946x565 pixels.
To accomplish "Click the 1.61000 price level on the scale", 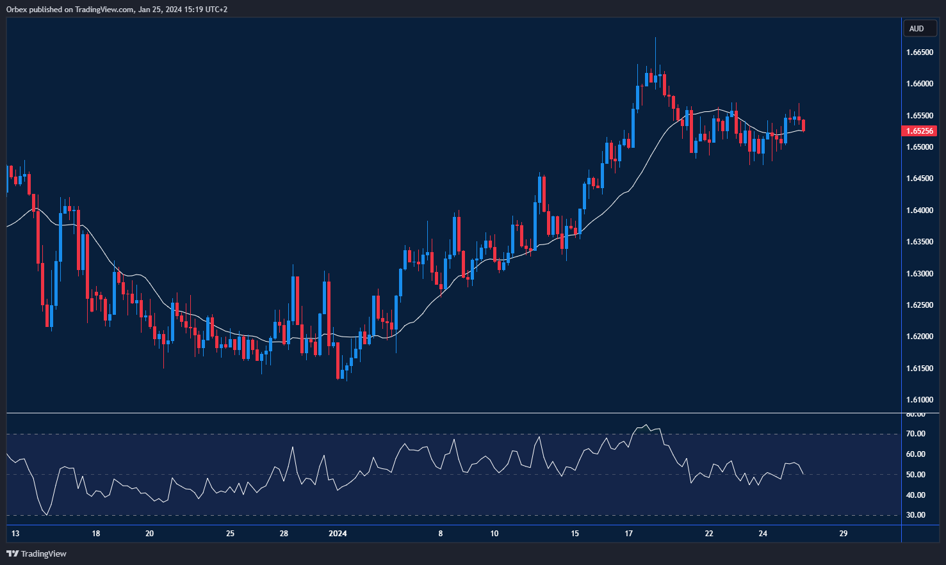I will point(920,399).
